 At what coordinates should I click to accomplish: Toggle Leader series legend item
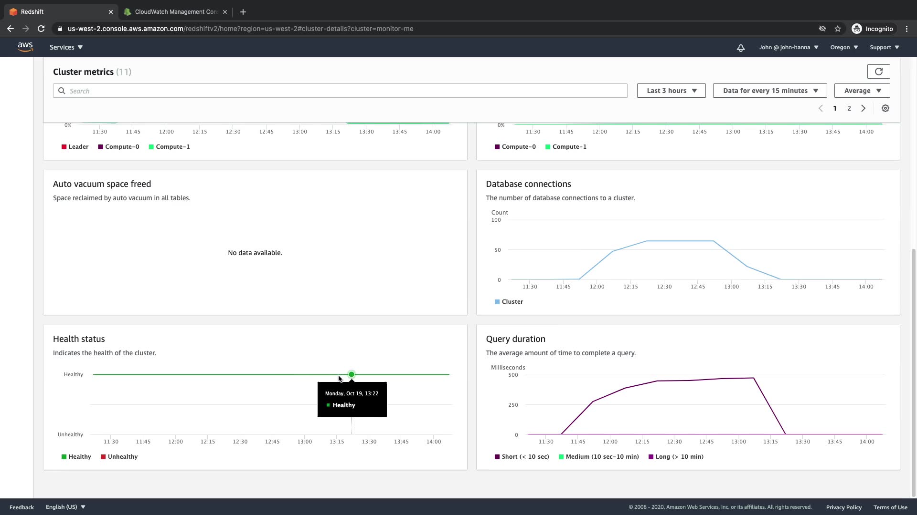coord(75,146)
